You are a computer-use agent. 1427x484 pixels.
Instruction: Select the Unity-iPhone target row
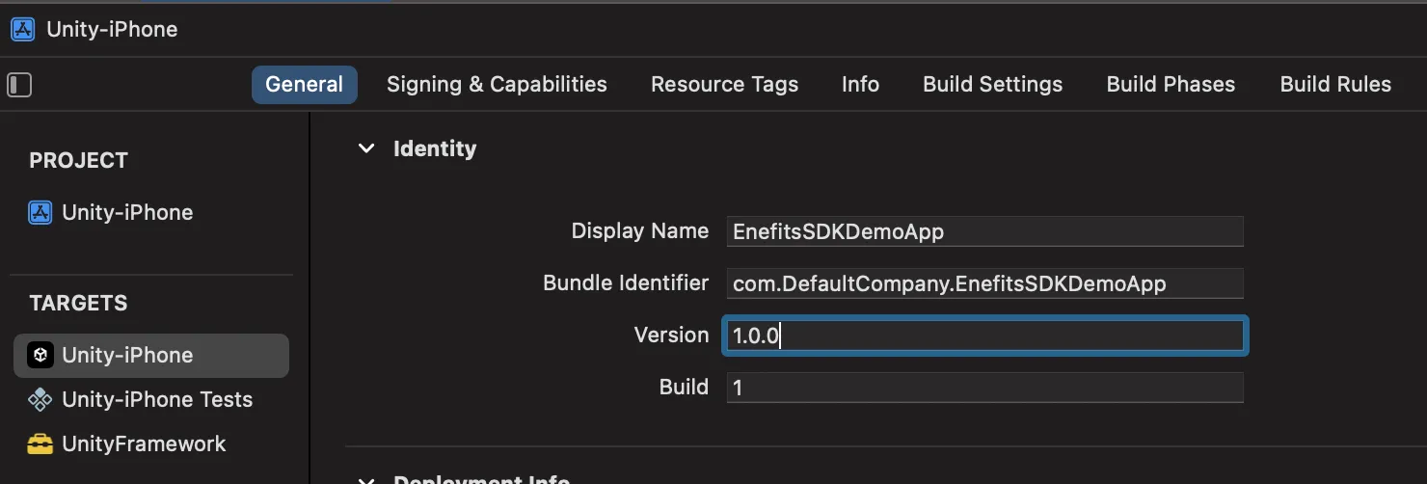pos(151,355)
